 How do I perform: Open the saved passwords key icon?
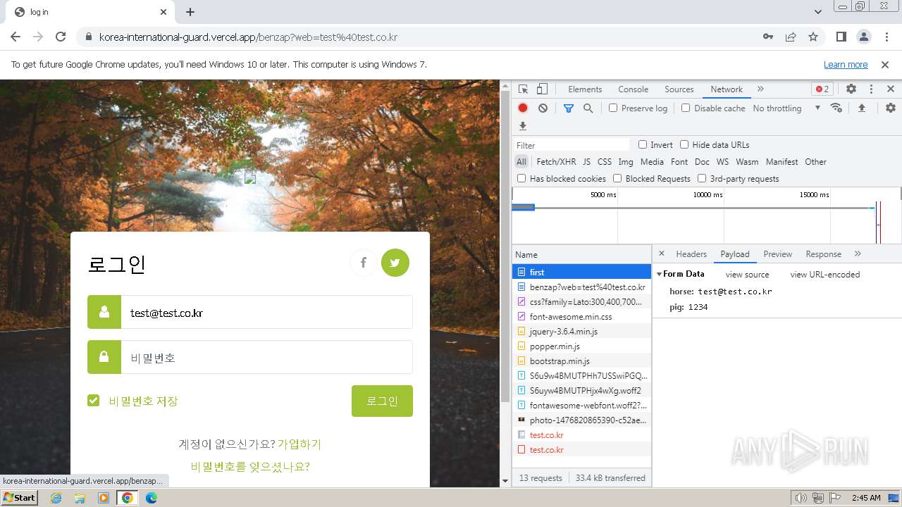coord(768,37)
